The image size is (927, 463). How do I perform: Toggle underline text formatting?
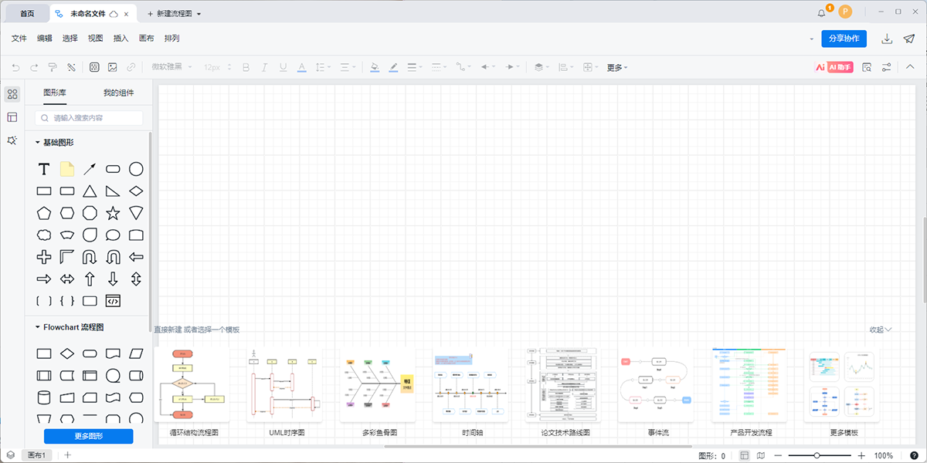283,67
